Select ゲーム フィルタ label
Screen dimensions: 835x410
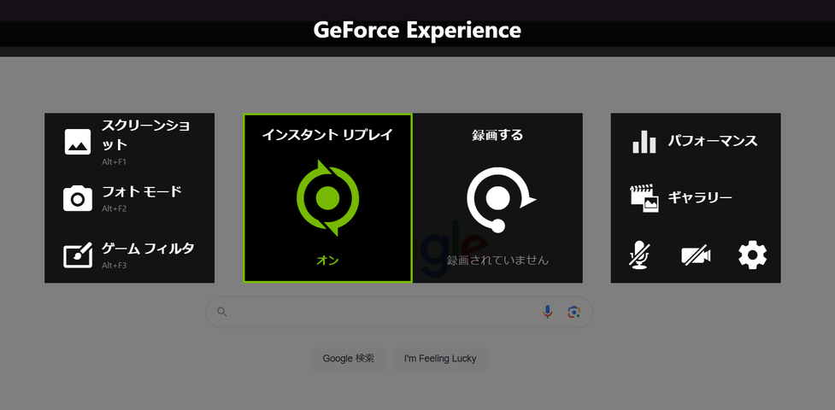coord(148,248)
